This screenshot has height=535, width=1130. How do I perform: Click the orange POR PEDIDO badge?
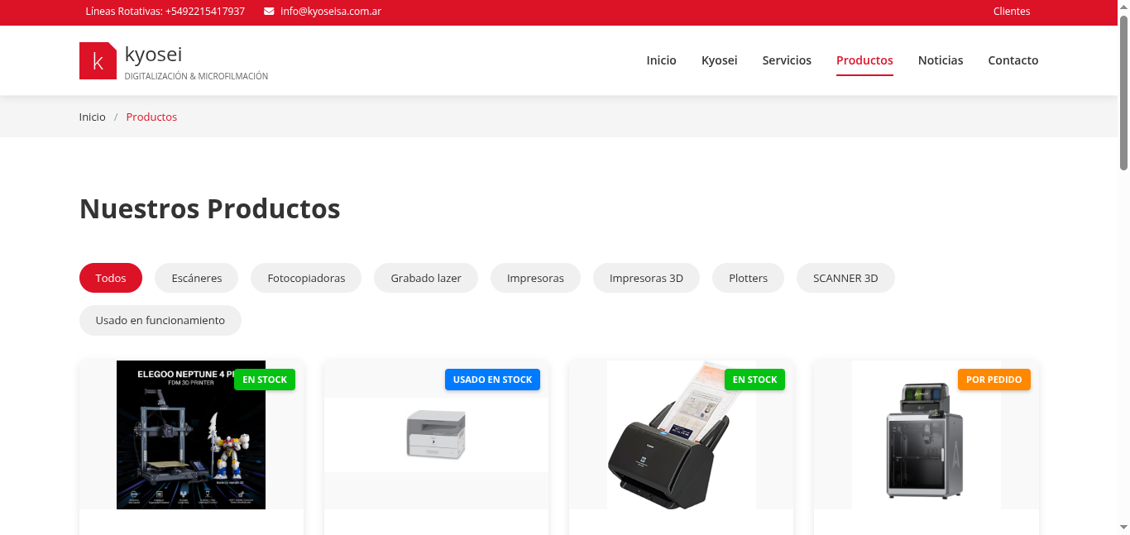pyautogui.click(x=994, y=379)
